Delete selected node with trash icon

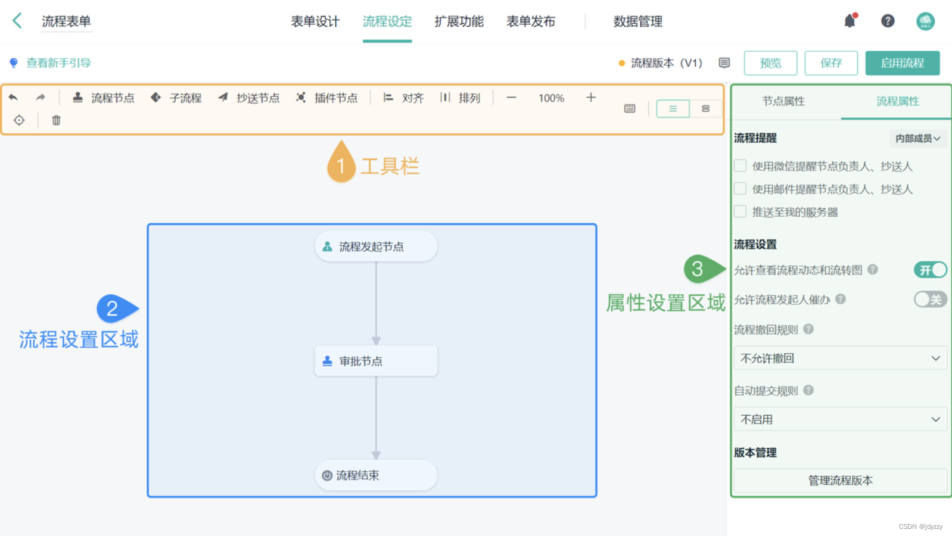click(56, 120)
